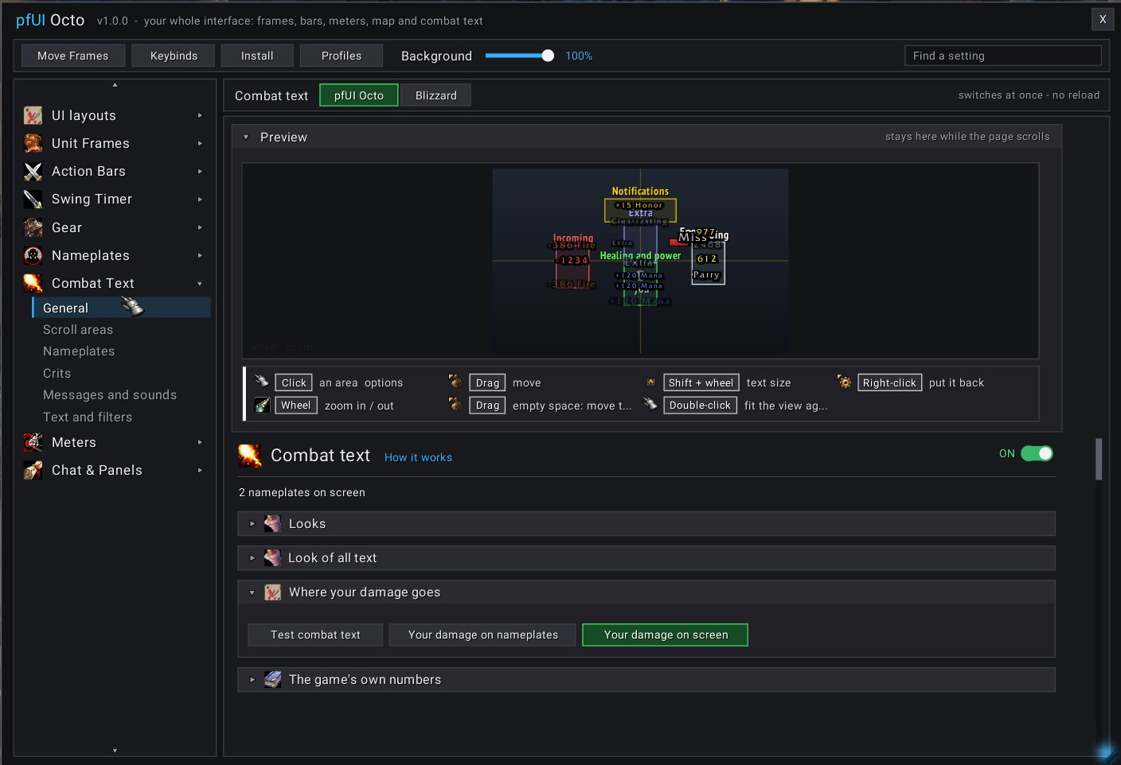Click the settings page vertical scrollbar
This screenshot has width=1121, height=765.
[x=1099, y=459]
